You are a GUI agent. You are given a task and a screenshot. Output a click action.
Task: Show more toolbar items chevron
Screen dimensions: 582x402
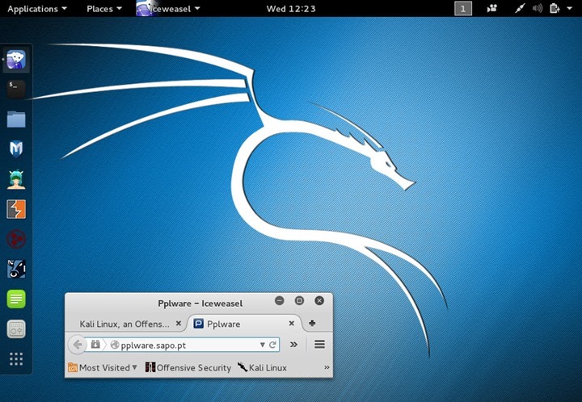[293, 345]
